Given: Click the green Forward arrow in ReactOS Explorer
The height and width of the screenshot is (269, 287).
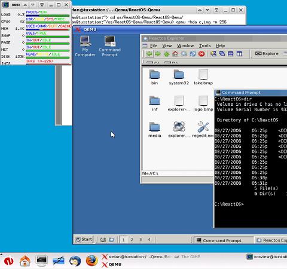Looking at the screenshot, I should tap(158, 54).
